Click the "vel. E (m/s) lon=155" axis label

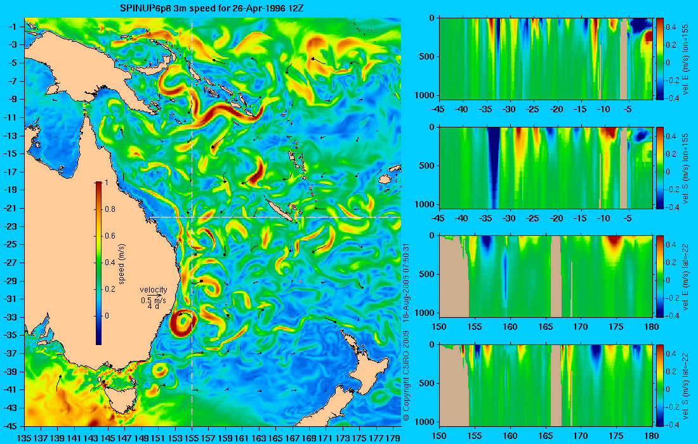[x=686, y=59]
